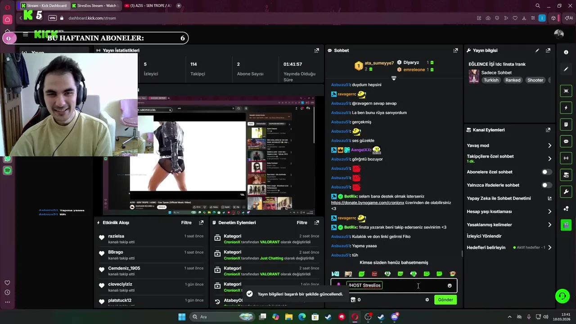Open WhatsApp in Opera sidebar
This screenshot has height=324, width=576.
click(x=7, y=158)
